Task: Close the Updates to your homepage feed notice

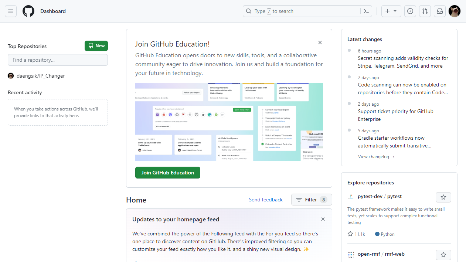Action: point(323,219)
